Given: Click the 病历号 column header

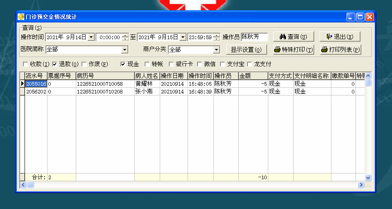Looking at the screenshot, I should tap(105, 76).
